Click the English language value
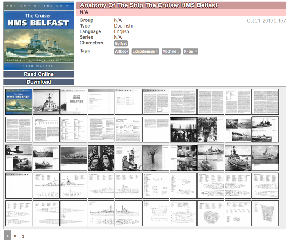The width and height of the screenshot is (286, 240). (122, 31)
